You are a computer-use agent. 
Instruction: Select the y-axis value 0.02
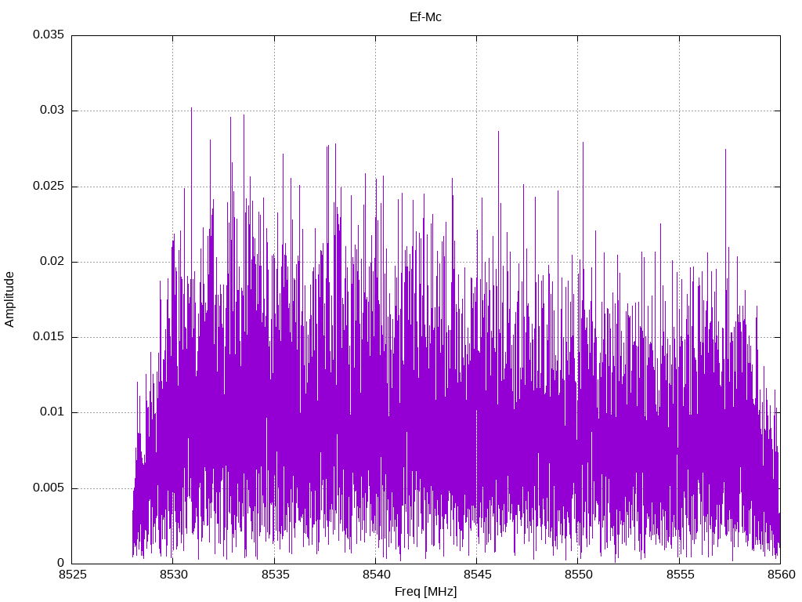coord(52,261)
